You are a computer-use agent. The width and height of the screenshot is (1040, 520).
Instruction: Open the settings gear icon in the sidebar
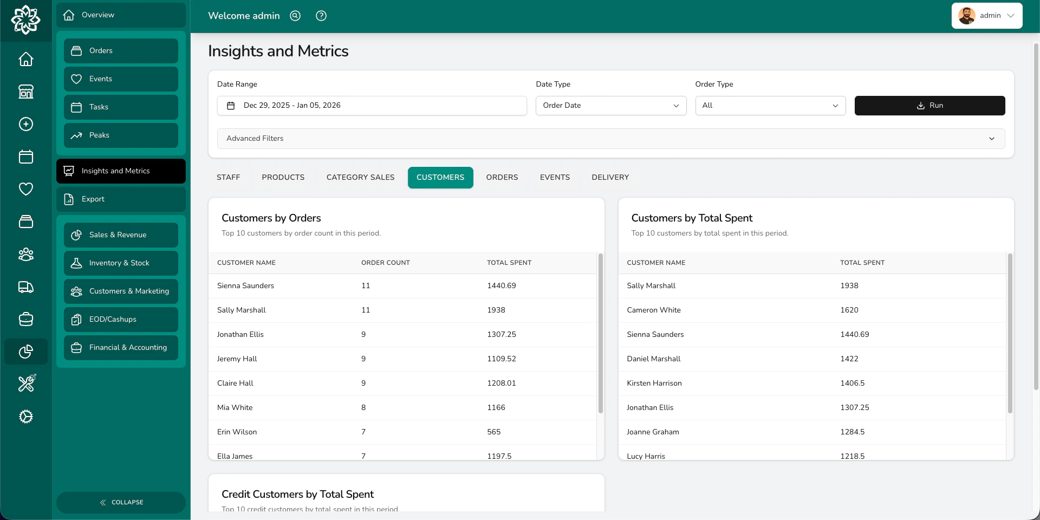pos(25,417)
